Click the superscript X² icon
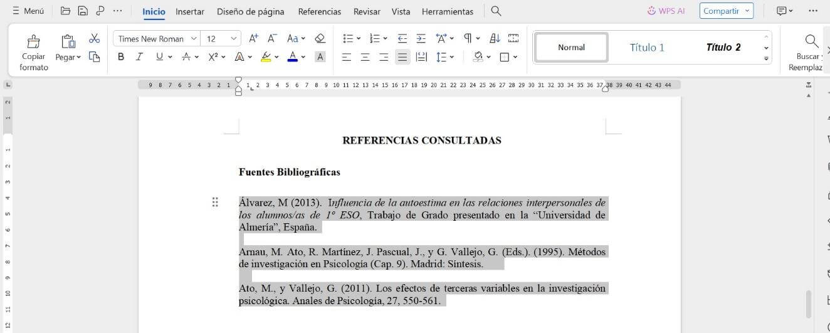The width and height of the screenshot is (830, 333). (x=213, y=57)
